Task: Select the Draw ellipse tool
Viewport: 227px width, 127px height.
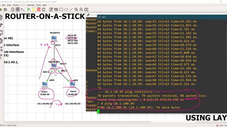Action: [x=66, y=10]
